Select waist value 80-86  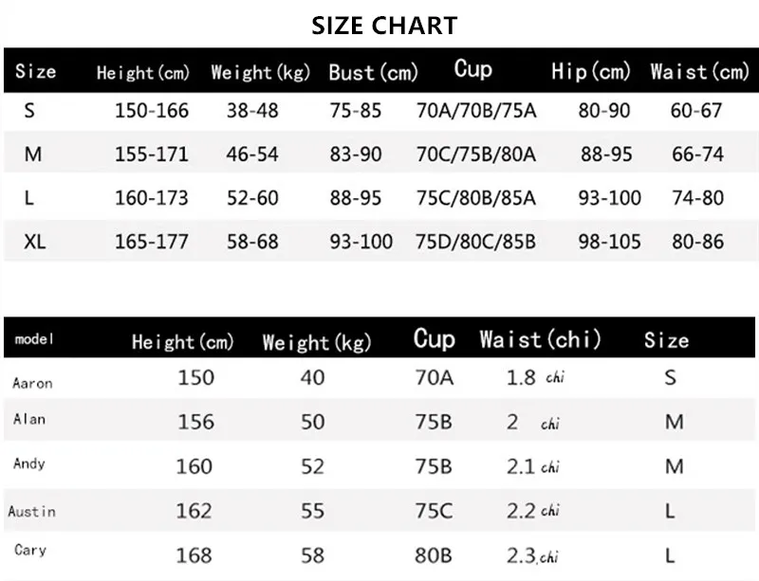click(697, 242)
